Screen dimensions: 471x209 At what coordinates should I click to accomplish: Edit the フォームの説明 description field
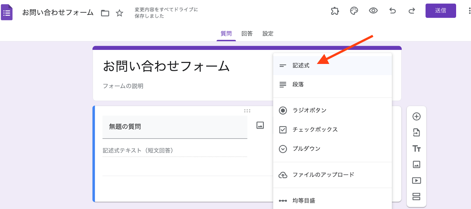[123, 86]
